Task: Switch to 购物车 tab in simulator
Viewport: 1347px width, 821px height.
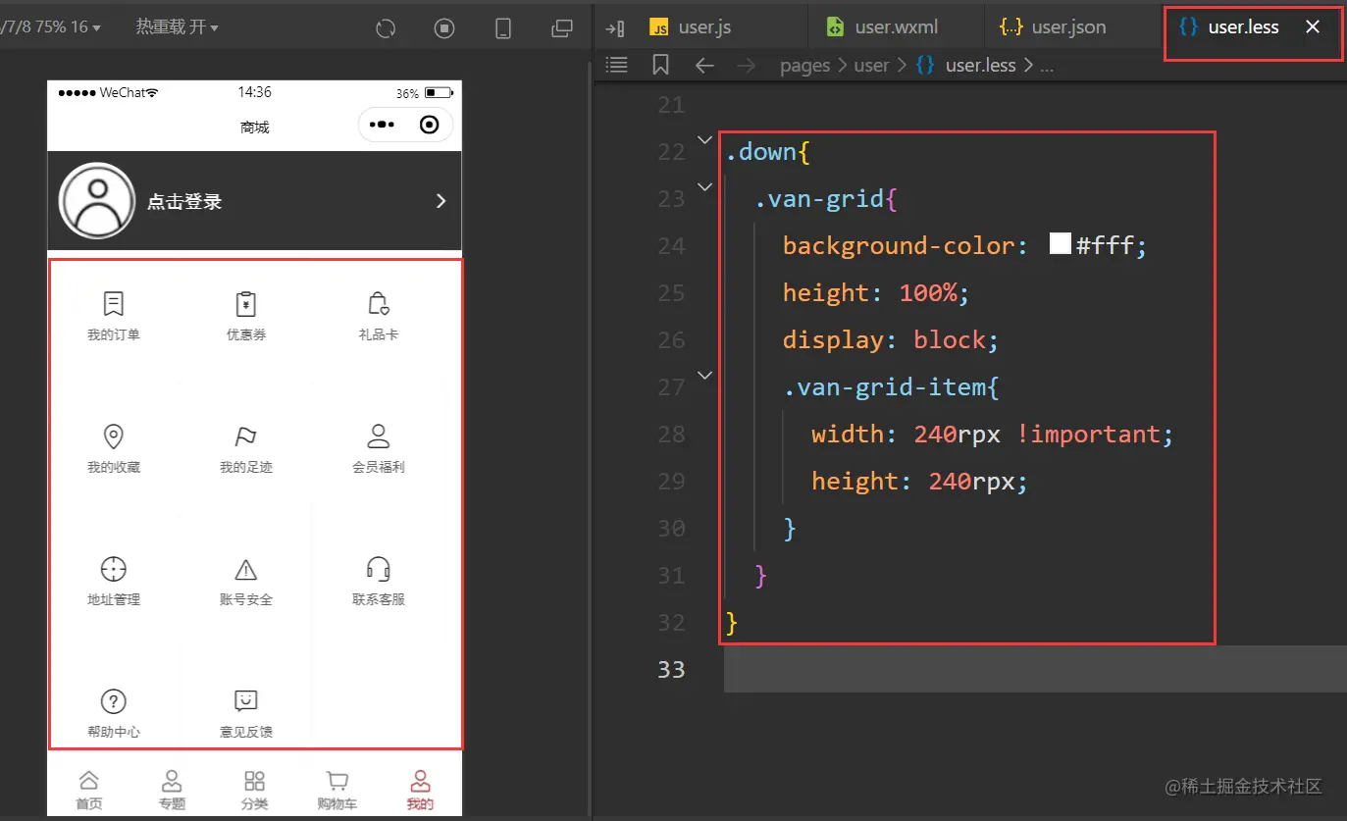Action: pyautogui.click(x=337, y=791)
